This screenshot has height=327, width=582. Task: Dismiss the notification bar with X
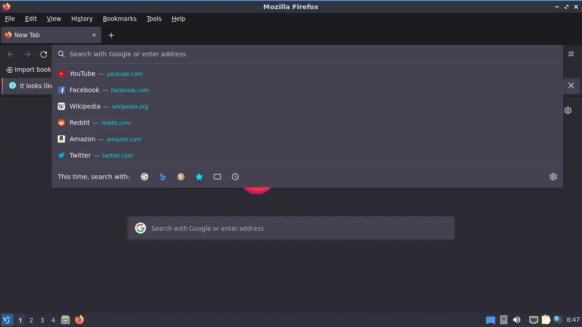tap(571, 85)
